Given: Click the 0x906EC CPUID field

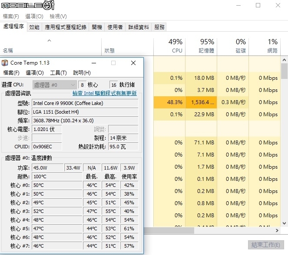Looking at the screenshot, I should (x=47, y=147).
